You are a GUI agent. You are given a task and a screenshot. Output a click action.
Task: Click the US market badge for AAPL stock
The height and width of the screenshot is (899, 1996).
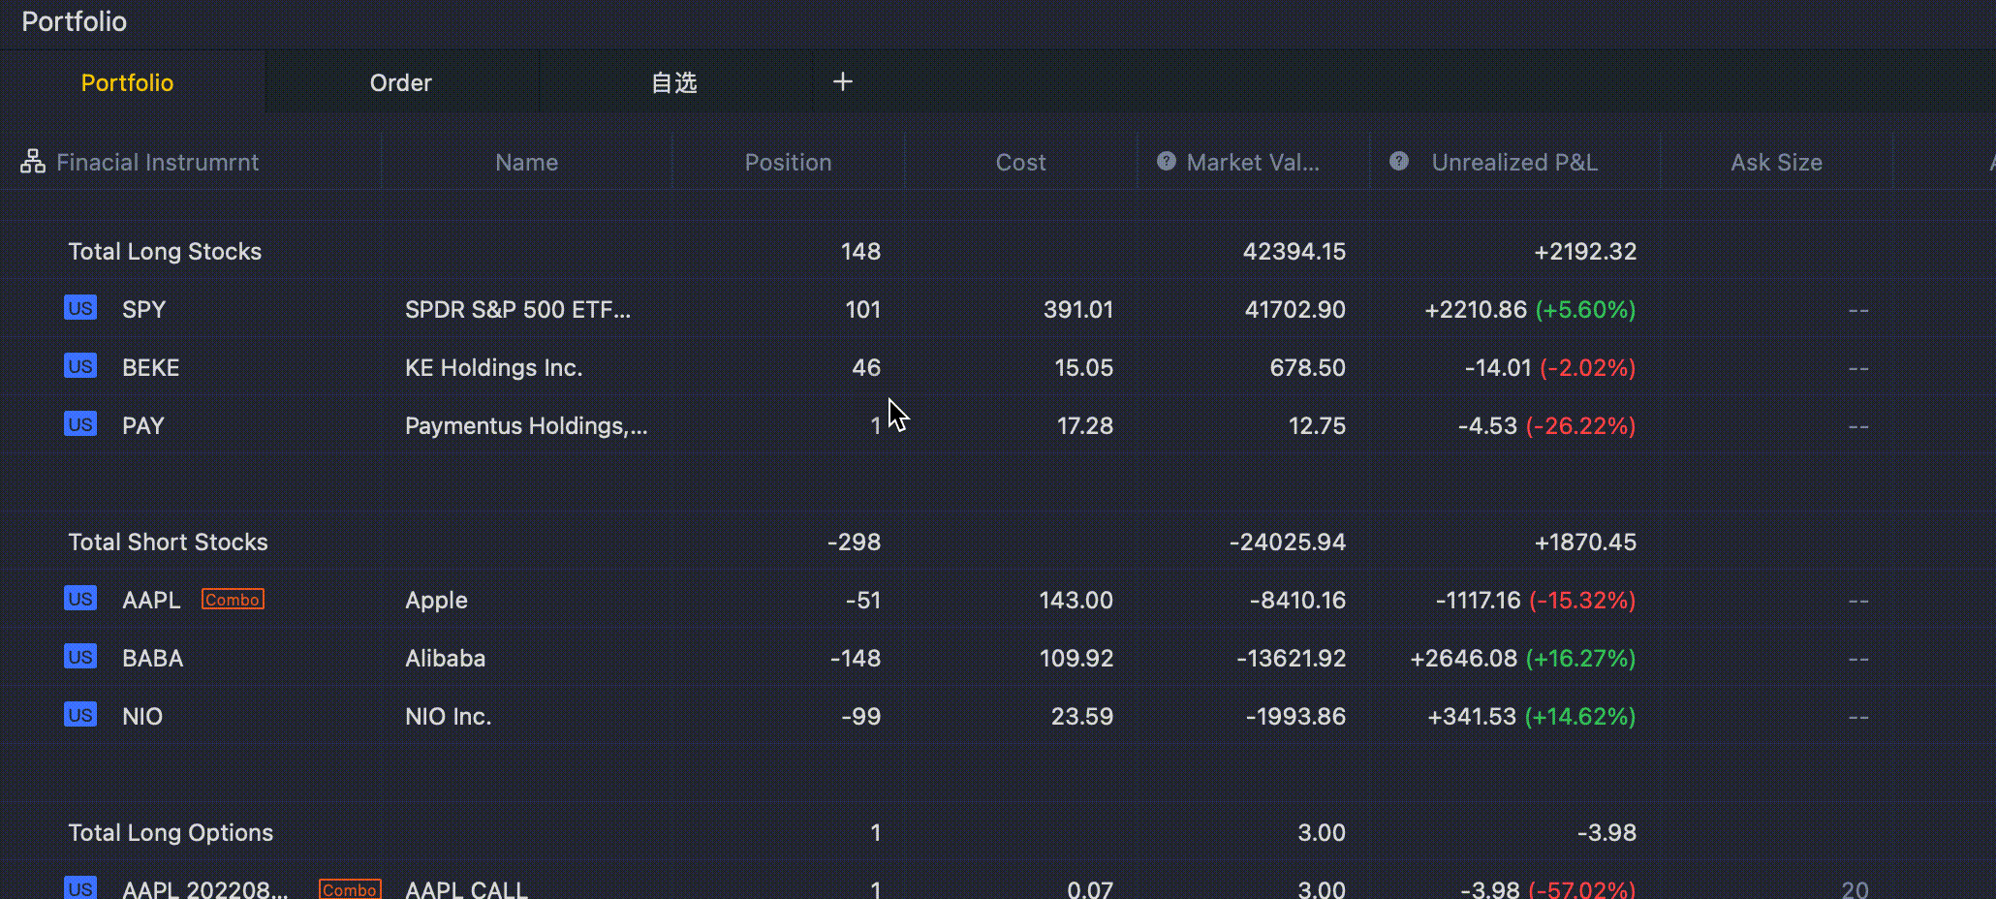[x=80, y=599]
